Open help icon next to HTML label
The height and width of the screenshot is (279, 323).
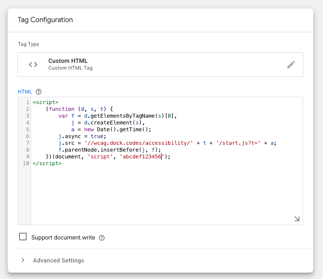(39, 92)
